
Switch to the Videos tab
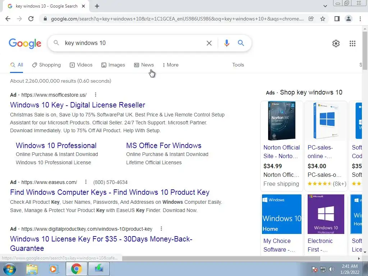pos(81,65)
